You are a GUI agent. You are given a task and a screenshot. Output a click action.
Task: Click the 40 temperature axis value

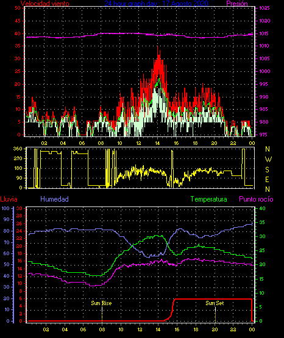point(263,208)
